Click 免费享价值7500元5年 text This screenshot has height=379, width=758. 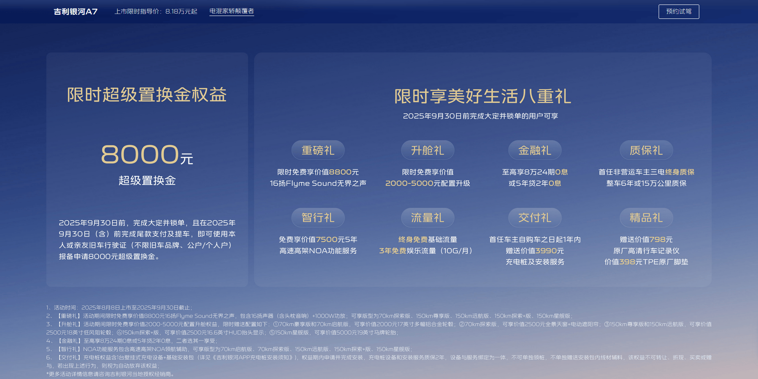pyautogui.click(x=318, y=240)
